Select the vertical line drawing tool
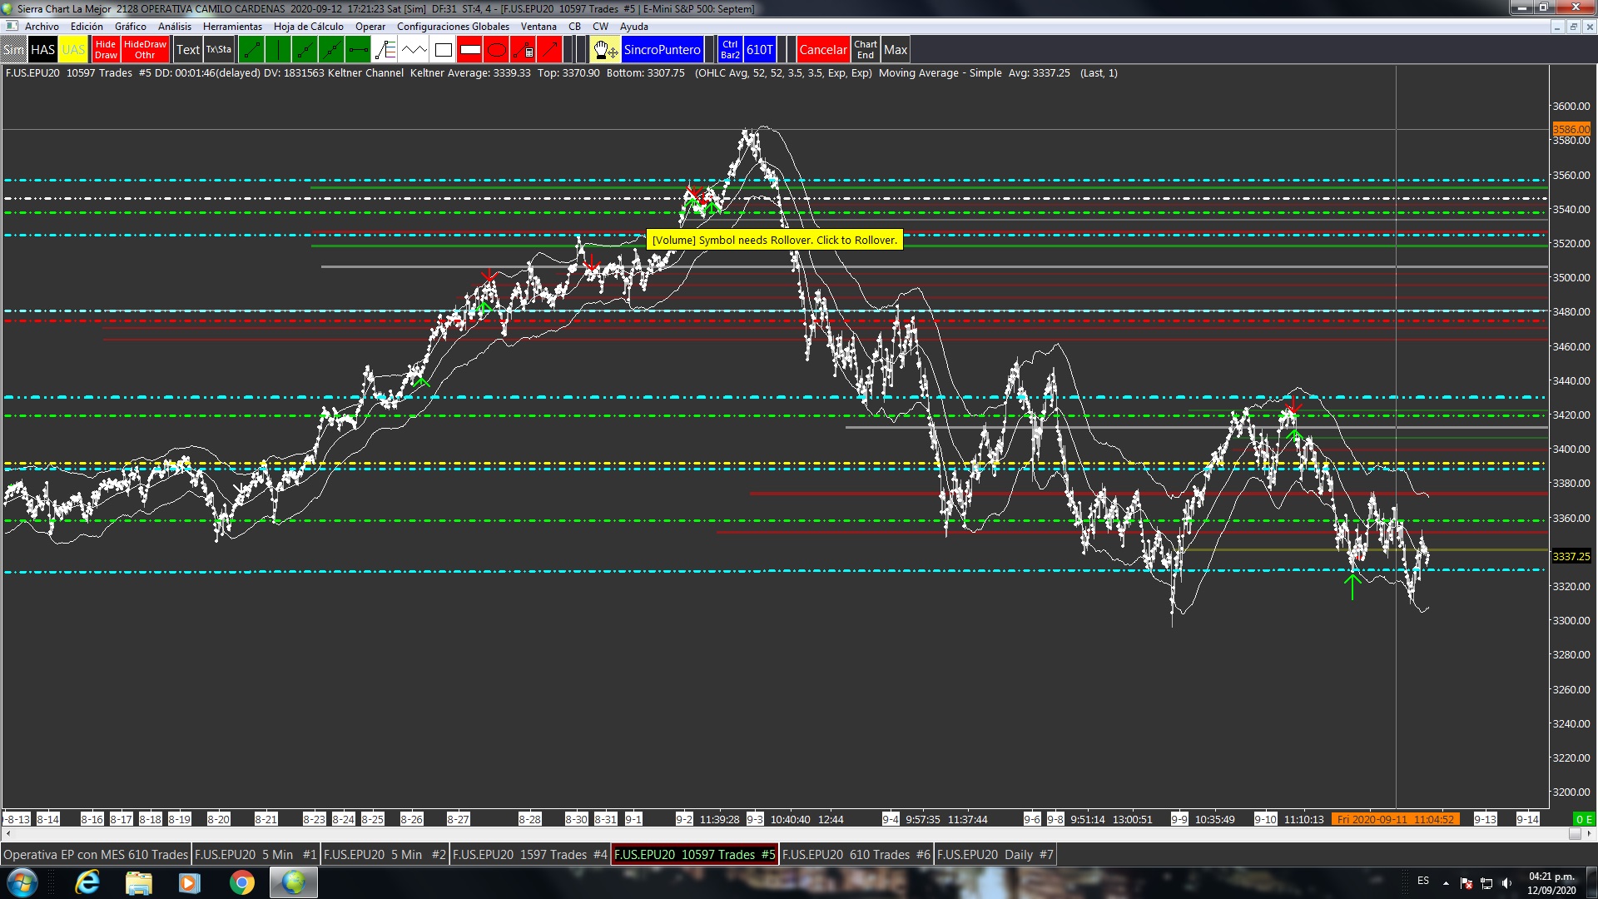The image size is (1598, 899). tap(278, 50)
